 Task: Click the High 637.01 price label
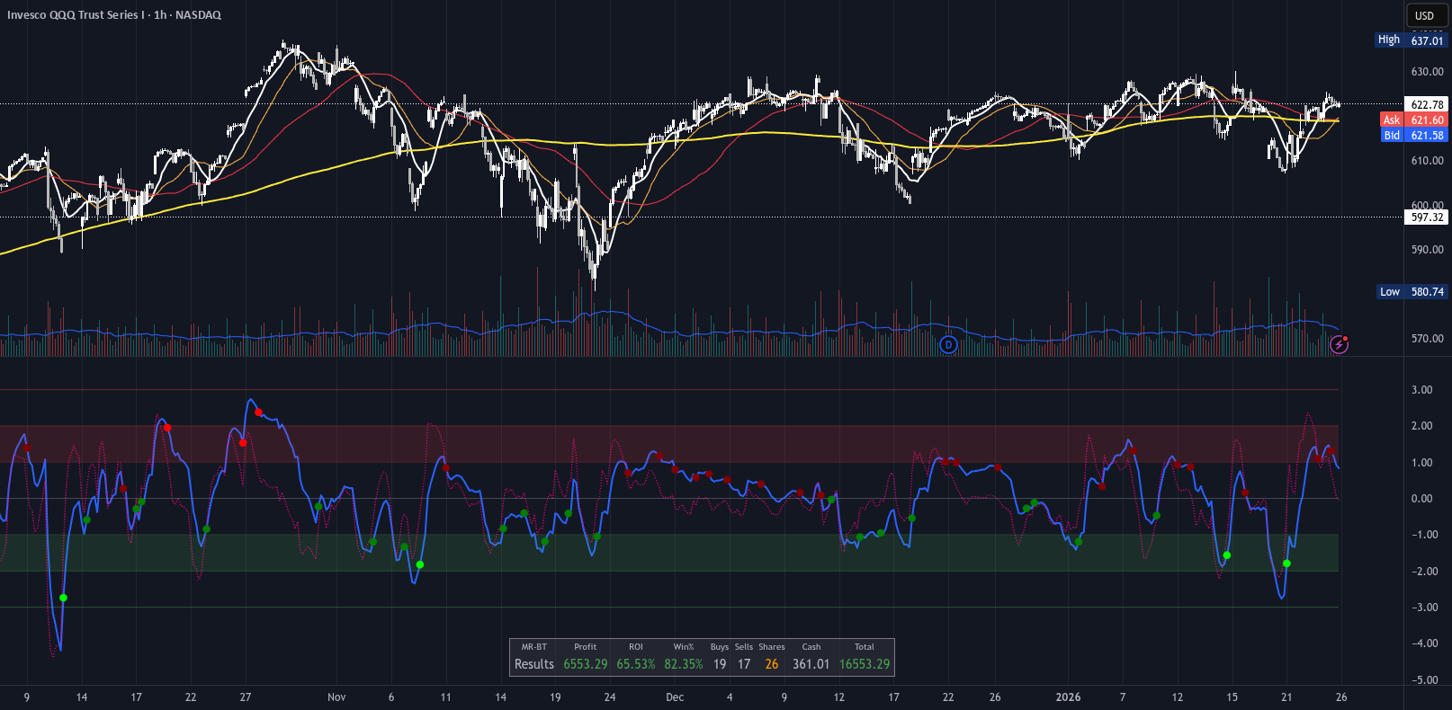(x=1411, y=40)
